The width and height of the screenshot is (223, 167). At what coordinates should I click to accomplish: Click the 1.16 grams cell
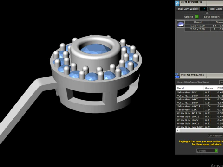tap(210, 110)
